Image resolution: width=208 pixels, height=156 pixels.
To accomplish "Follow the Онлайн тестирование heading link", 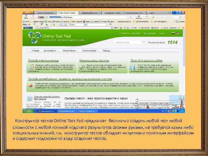I will [43, 60].
